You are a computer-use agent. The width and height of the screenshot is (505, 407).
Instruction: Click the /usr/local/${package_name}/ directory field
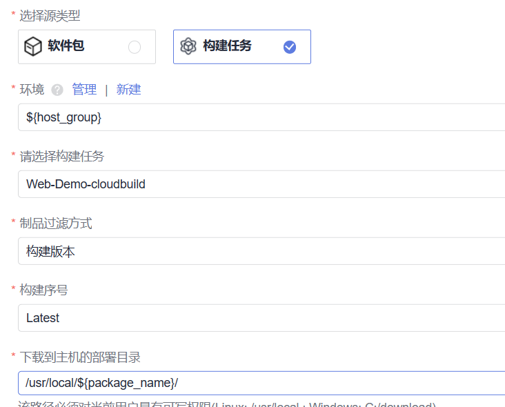click(261, 383)
